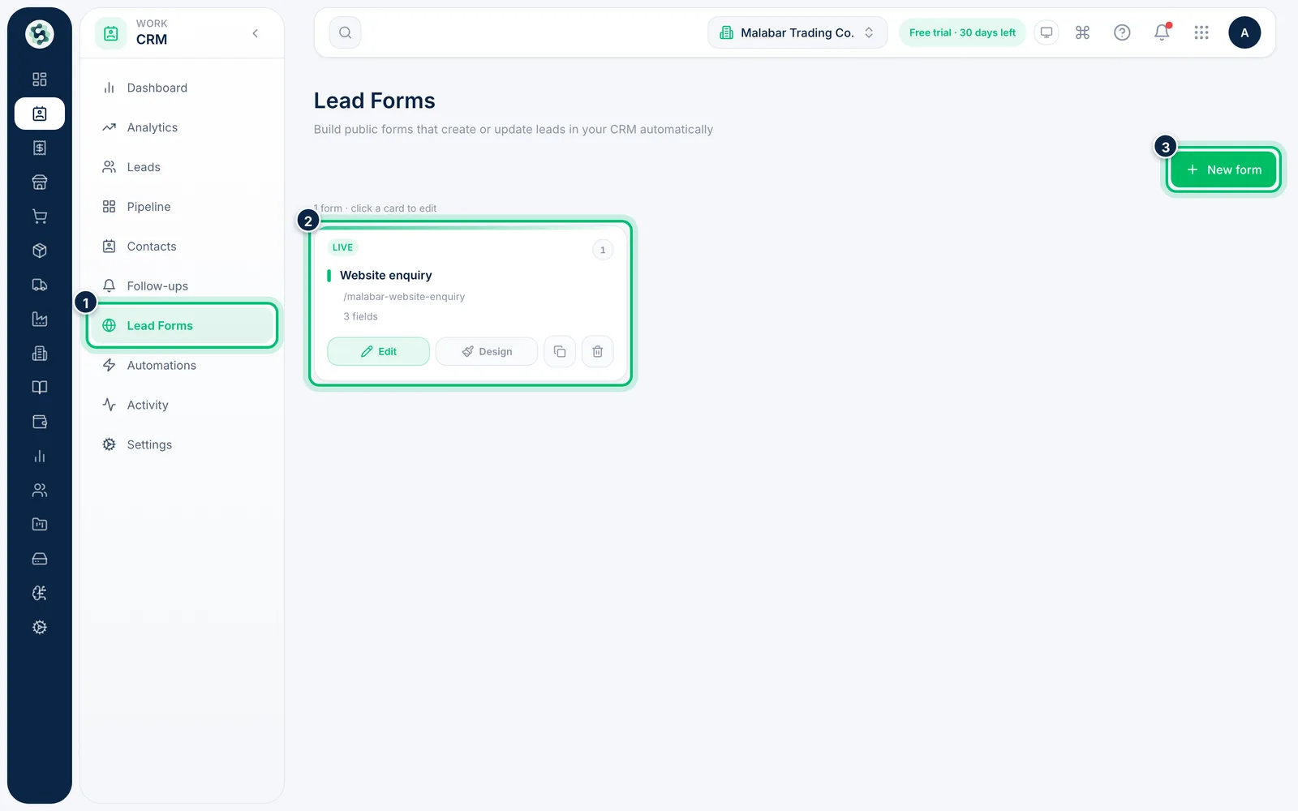1298x811 pixels.
Task: Click the 3 fields text
Action: pyautogui.click(x=360, y=316)
